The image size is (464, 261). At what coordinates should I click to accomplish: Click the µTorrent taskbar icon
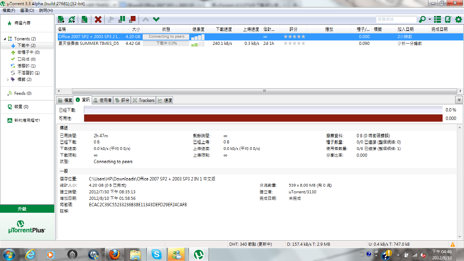click(x=198, y=254)
